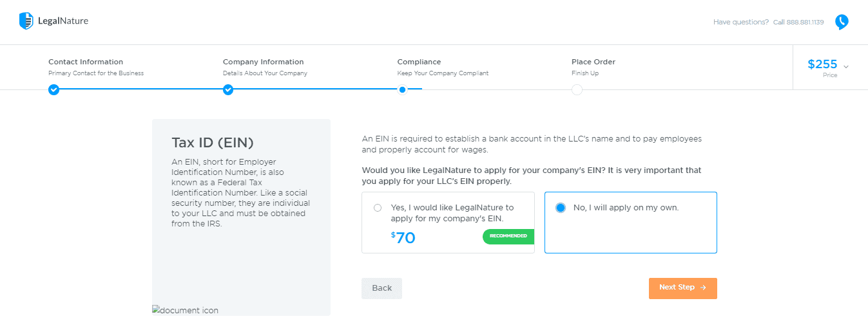This screenshot has width=868, height=330.
Task: Click the blue phone chat bubble icon
Action: pyautogui.click(x=842, y=23)
